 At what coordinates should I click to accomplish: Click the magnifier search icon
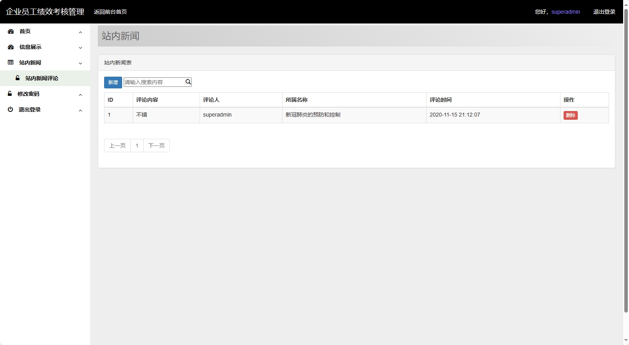188,82
